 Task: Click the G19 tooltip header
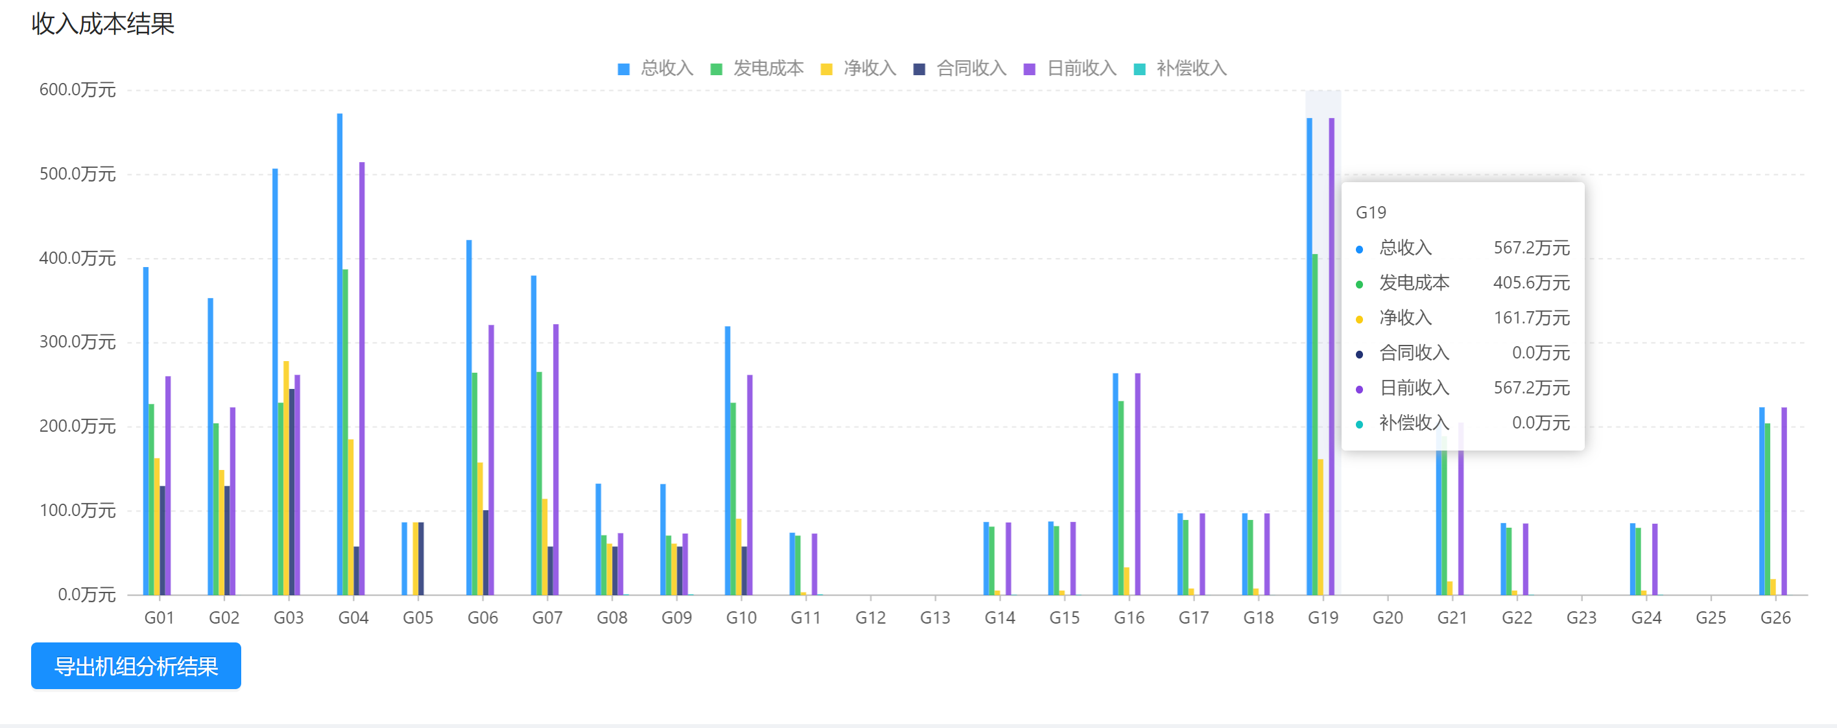point(1371,213)
